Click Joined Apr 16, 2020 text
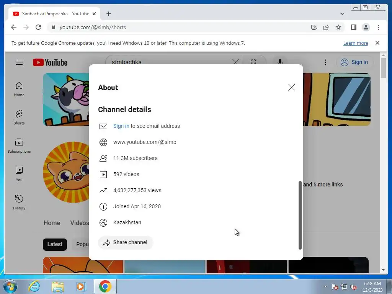This screenshot has width=392, height=294. pyautogui.click(x=137, y=206)
